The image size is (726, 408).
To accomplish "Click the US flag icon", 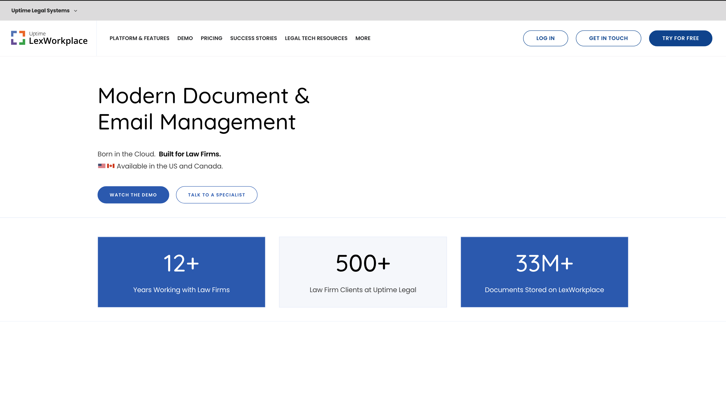I will point(101,166).
